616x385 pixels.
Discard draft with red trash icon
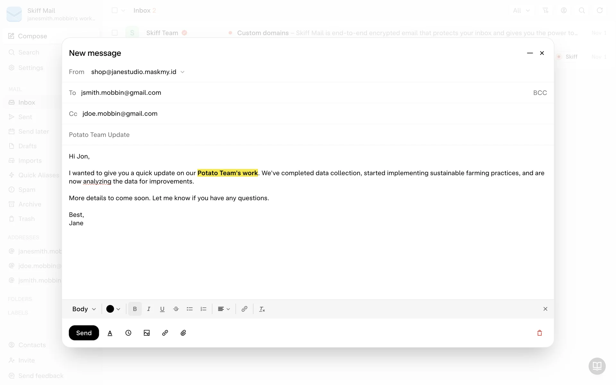pyautogui.click(x=540, y=333)
